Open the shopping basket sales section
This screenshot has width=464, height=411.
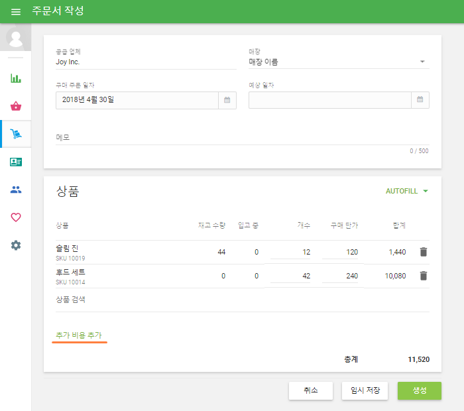16,106
